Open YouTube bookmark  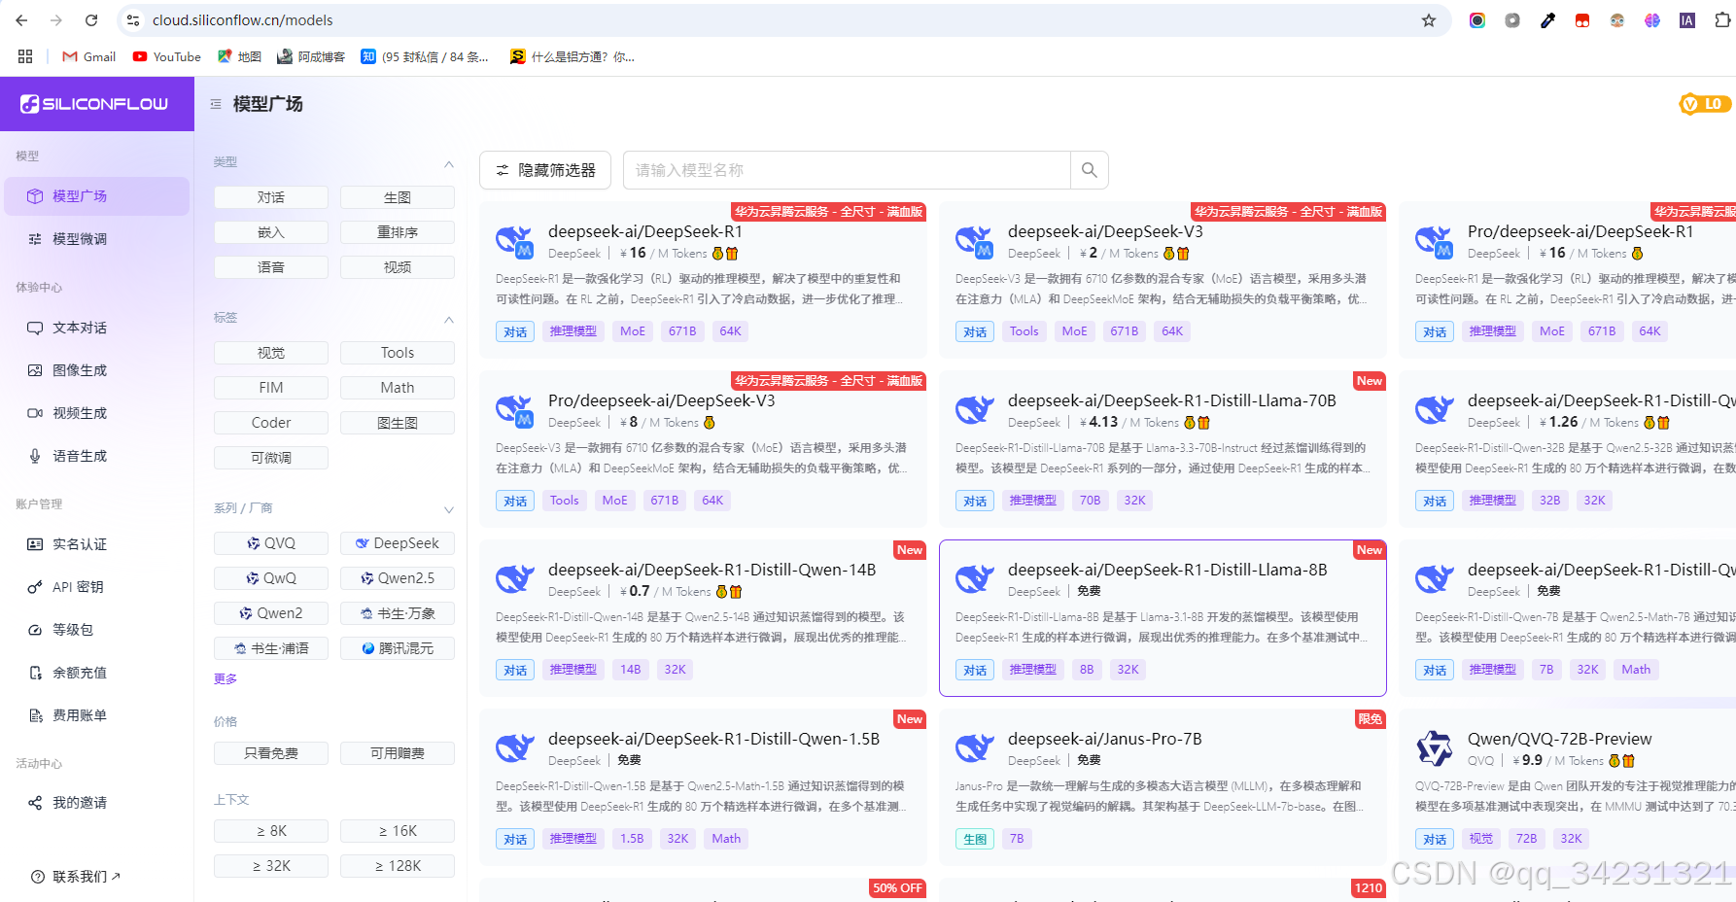(167, 56)
